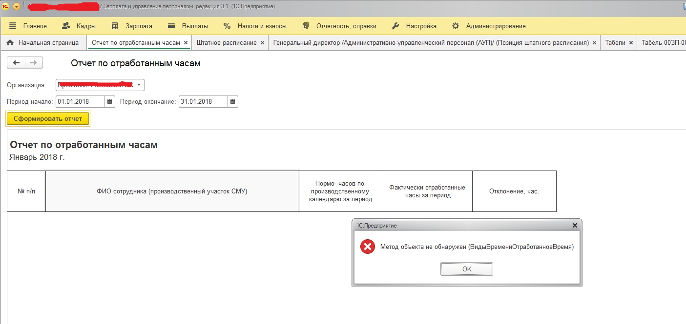Click the Отклонение, час. column header
This screenshot has height=324, width=686.
point(514,191)
